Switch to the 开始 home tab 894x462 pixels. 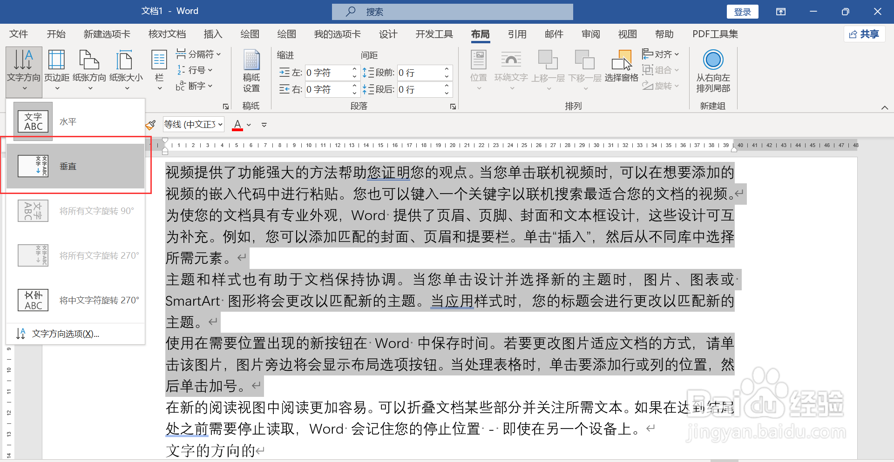56,34
